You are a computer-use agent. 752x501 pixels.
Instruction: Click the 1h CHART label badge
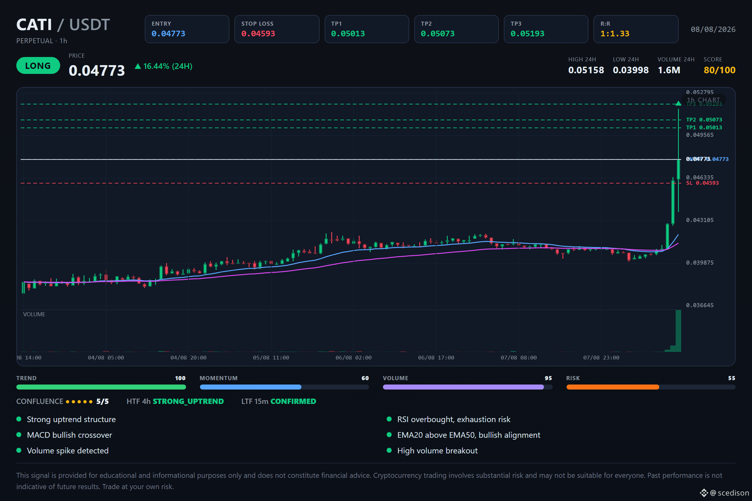(x=703, y=100)
